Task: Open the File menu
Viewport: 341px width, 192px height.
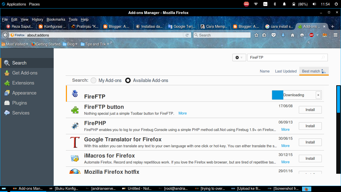Action: pyautogui.click(x=5, y=19)
